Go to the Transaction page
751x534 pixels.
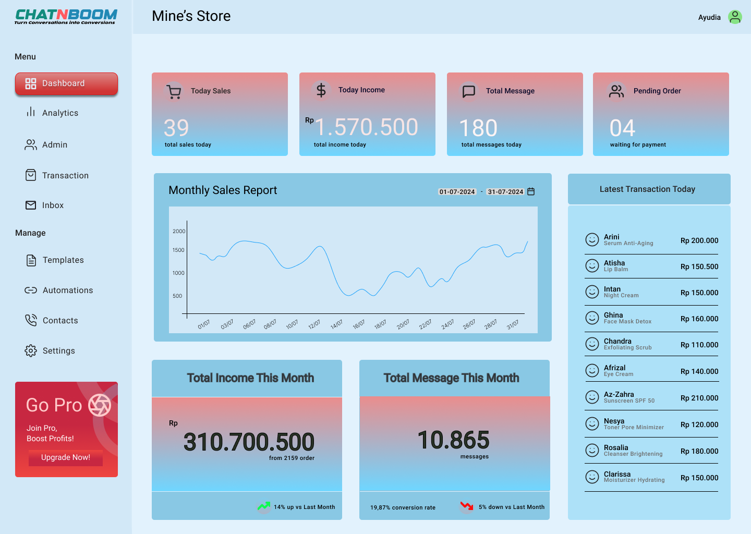coord(65,176)
